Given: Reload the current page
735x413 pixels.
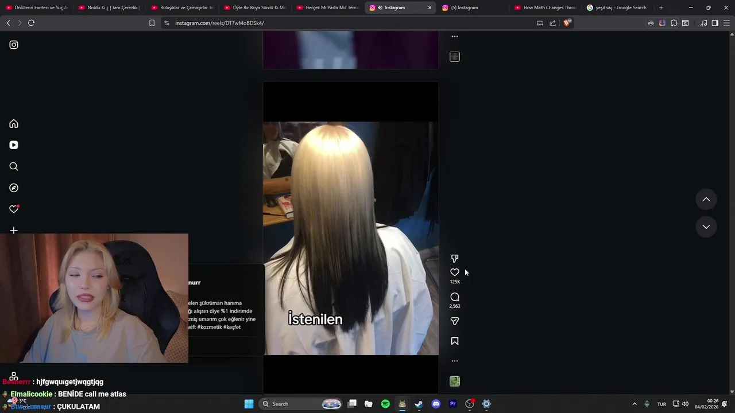Looking at the screenshot, I should click(x=31, y=23).
